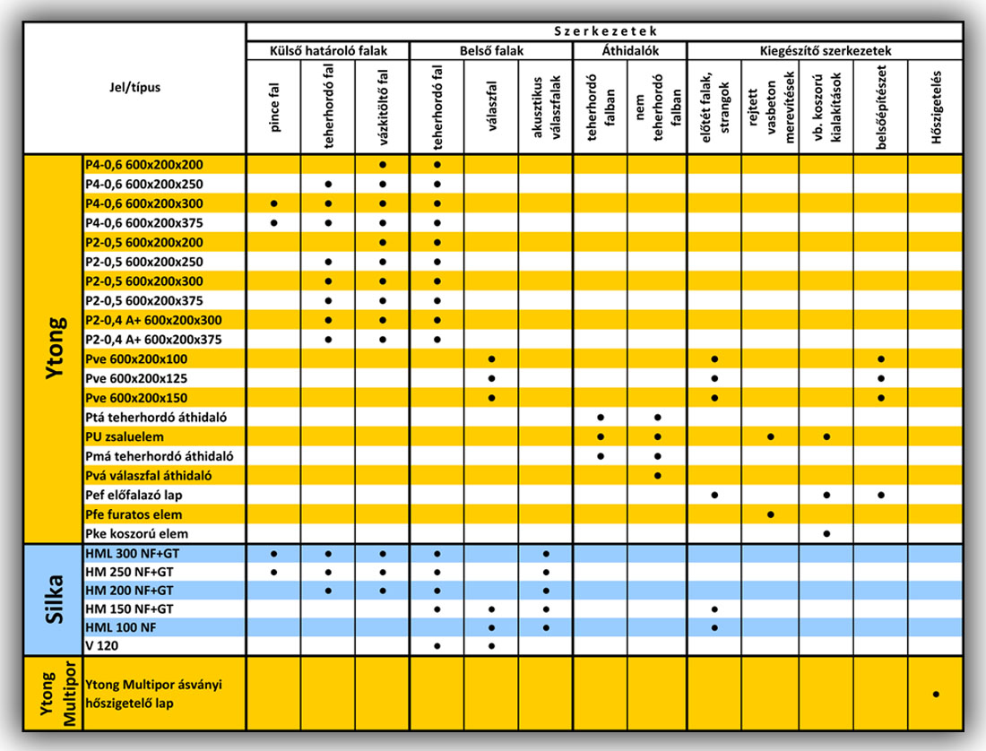Select the large vertical 'Ytong' category cell

tap(53, 348)
